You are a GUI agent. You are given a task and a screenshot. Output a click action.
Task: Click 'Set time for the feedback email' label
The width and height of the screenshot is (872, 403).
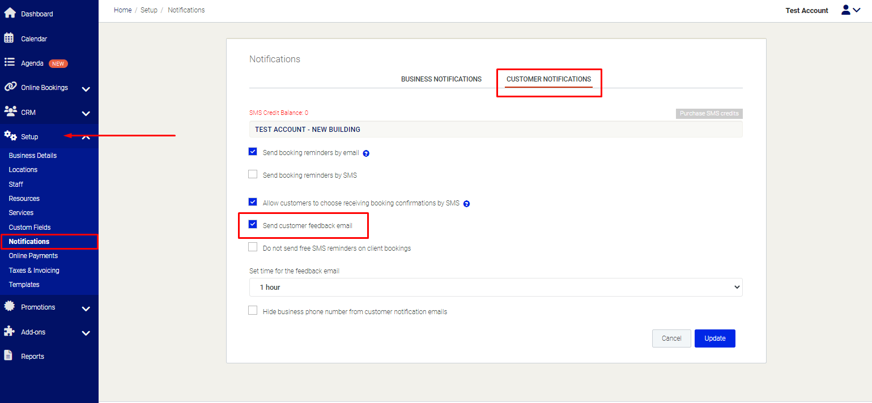click(x=294, y=271)
